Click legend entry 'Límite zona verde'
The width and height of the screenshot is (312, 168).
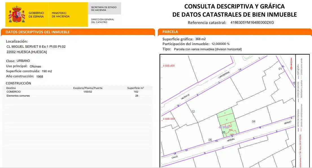(x=302, y=66)
